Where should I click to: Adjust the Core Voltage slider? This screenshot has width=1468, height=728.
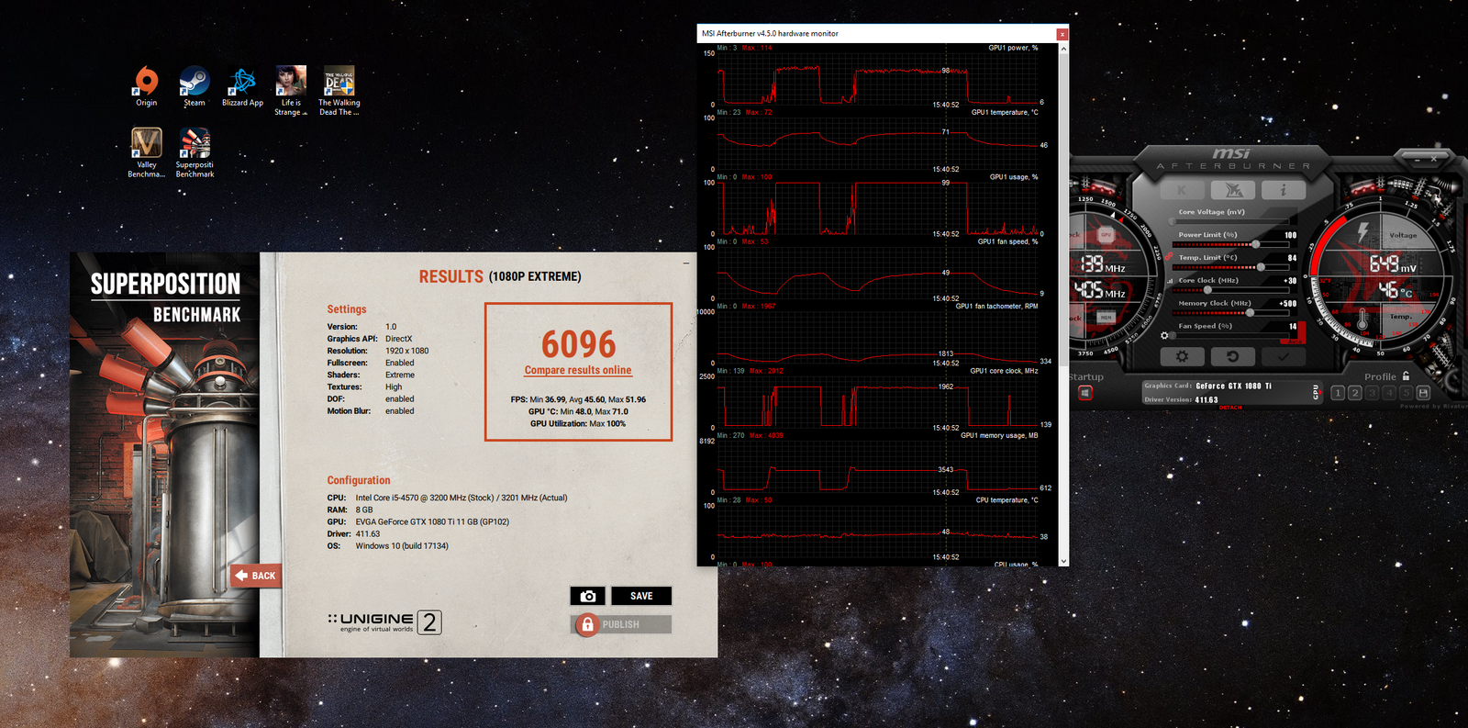click(1230, 221)
